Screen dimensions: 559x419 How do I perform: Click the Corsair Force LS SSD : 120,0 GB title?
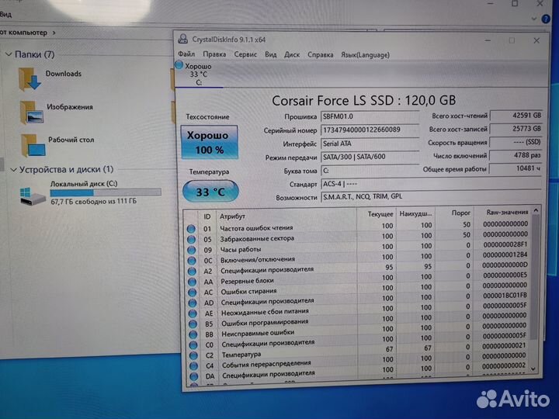coord(363,100)
